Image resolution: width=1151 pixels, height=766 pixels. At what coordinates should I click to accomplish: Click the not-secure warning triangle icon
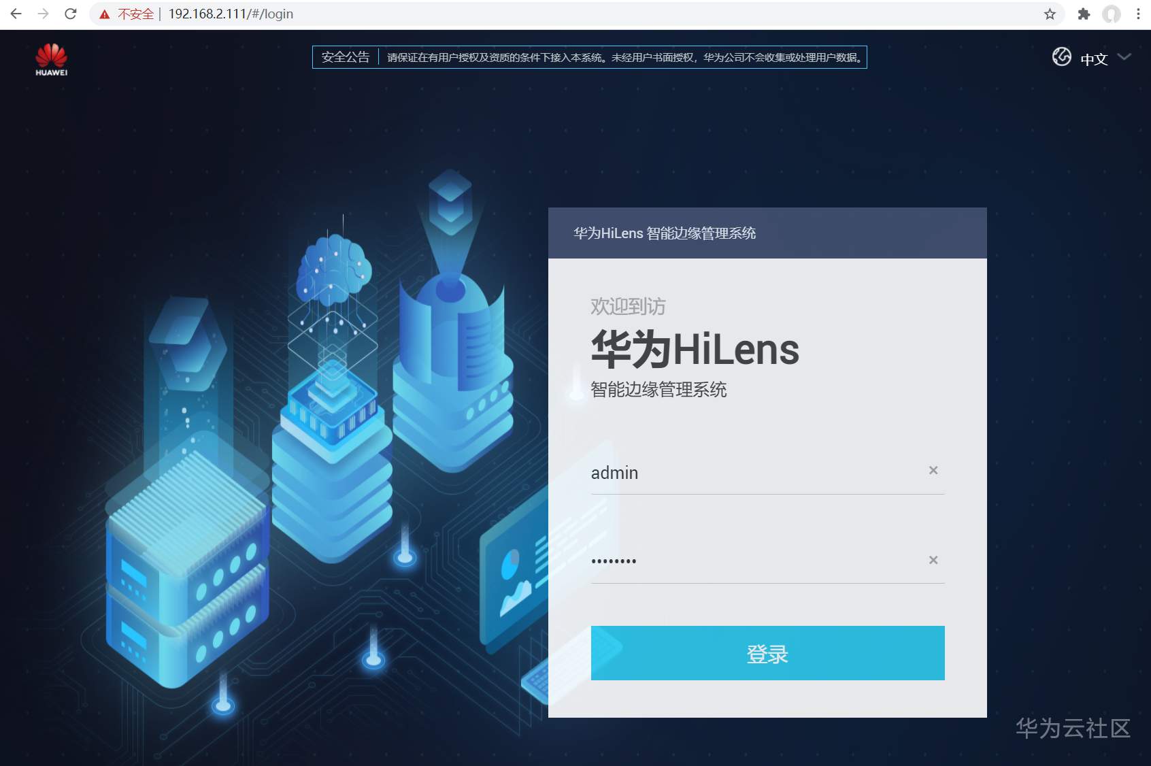click(105, 14)
